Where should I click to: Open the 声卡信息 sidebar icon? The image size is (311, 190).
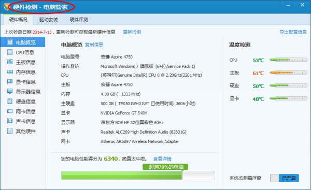10,121
